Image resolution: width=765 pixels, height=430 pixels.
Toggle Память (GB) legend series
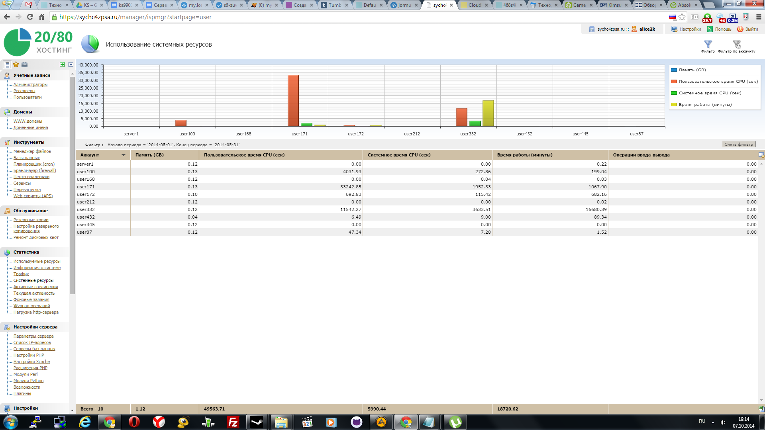[692, 70]
